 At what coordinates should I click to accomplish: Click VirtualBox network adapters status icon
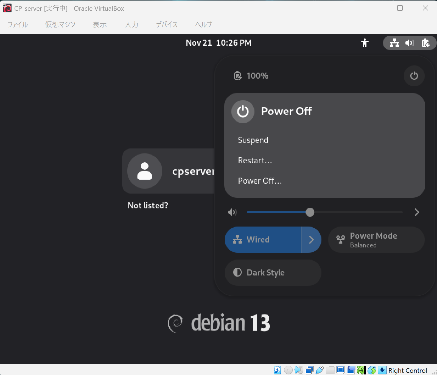pyautogui.click(x=309, y=370)
